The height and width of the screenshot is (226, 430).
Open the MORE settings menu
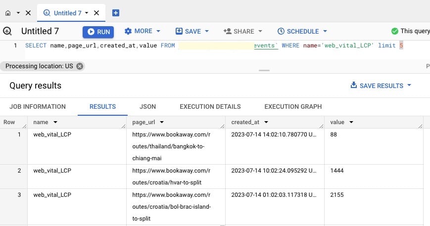pyautogui.click(x=143, y=31)
